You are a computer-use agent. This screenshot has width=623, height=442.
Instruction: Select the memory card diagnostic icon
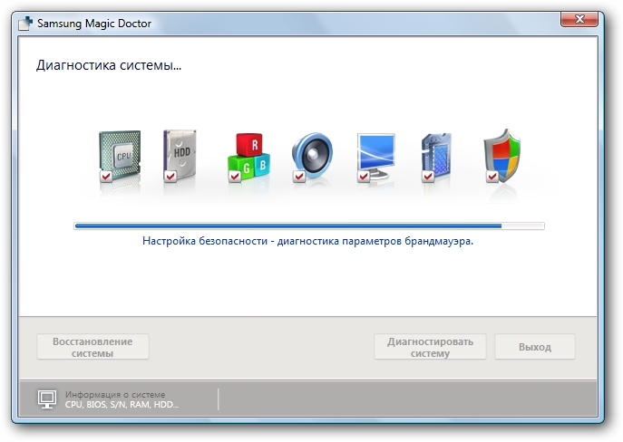coord(436,158)
